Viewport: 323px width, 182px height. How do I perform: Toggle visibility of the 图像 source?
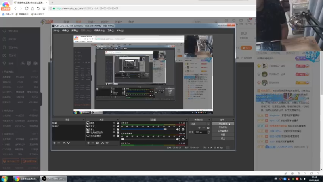pyautogui.click(x=114, y=123)
